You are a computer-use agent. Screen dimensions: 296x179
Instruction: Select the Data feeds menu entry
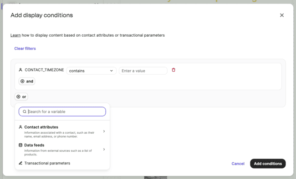[62, 150]
